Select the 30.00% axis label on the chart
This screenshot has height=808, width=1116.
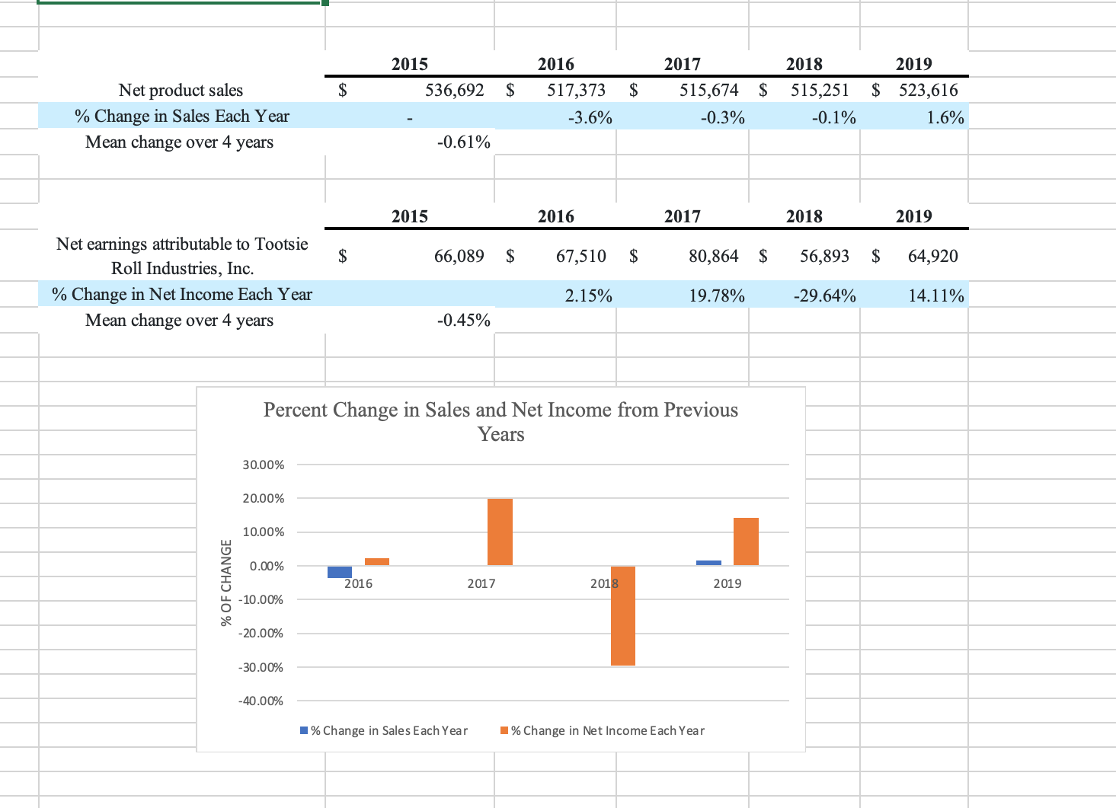pyautogui.click(x=263, y=465)
